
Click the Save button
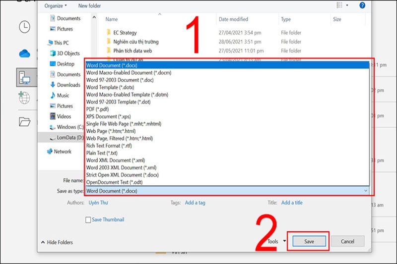pos(309,241)
